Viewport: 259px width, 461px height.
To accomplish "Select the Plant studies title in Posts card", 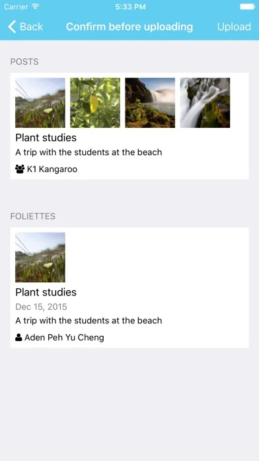I will 46,137.
